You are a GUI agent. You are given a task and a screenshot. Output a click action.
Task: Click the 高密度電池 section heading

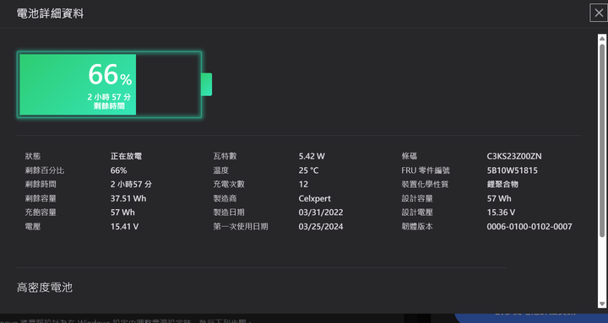(x=45, y=288)
